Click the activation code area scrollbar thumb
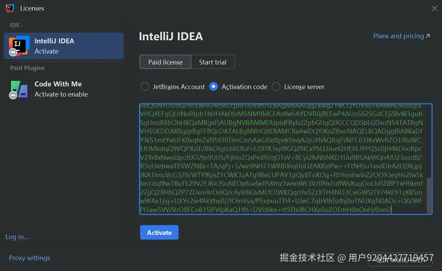Screen dimensions: 442x271 [x=429, y=195]
